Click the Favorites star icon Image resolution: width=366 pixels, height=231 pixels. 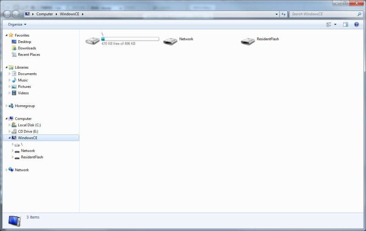pos(11,35)
